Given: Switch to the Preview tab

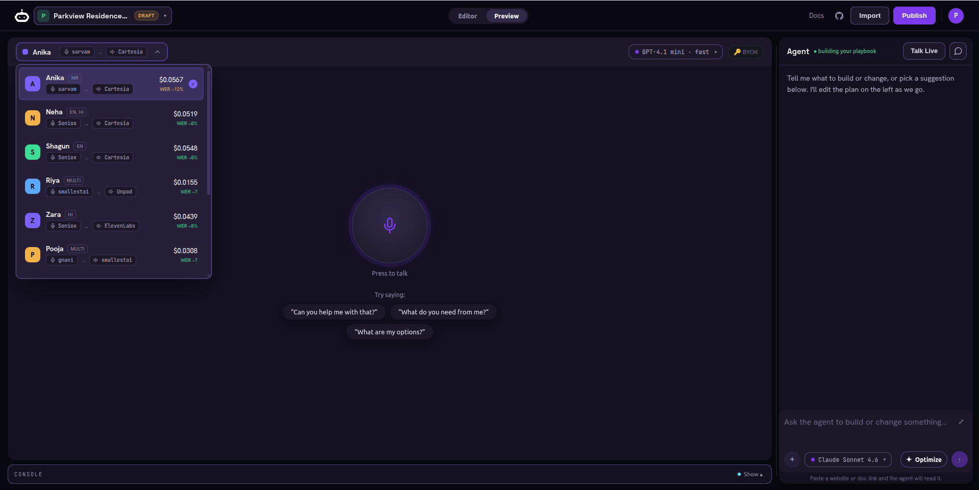Looking at the screenshot, I should point(507,16).
